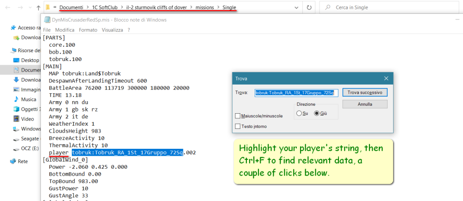Open the File menu in Notepad

click(47, 30)
